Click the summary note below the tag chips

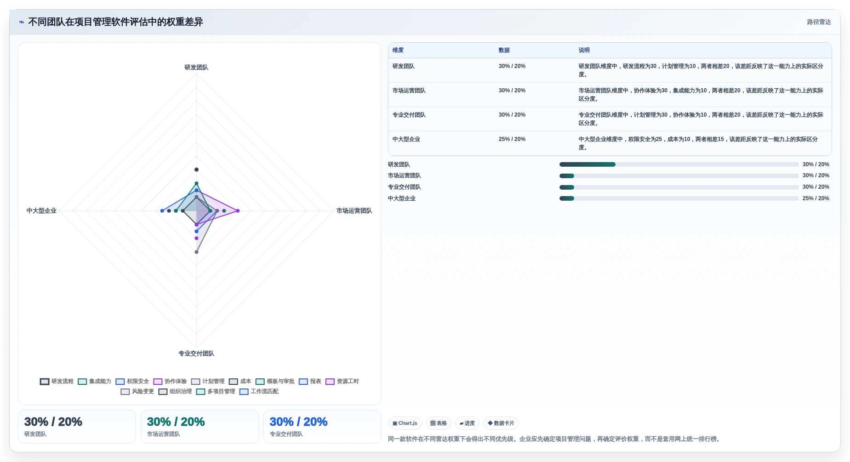[554, 439]
